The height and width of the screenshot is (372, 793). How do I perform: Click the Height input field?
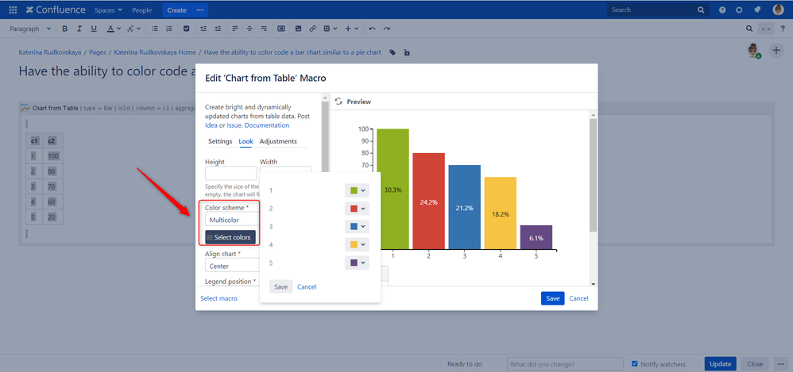(230, 173)
